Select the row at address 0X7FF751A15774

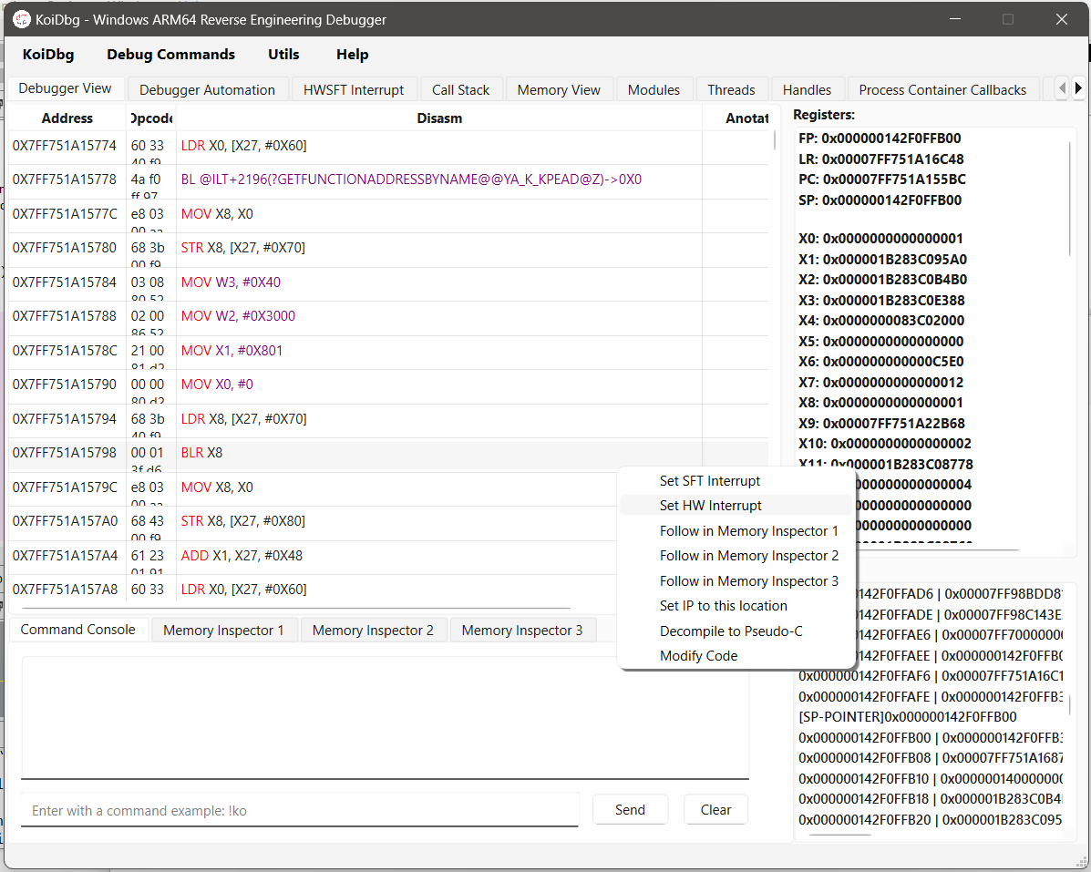[388, 146]
